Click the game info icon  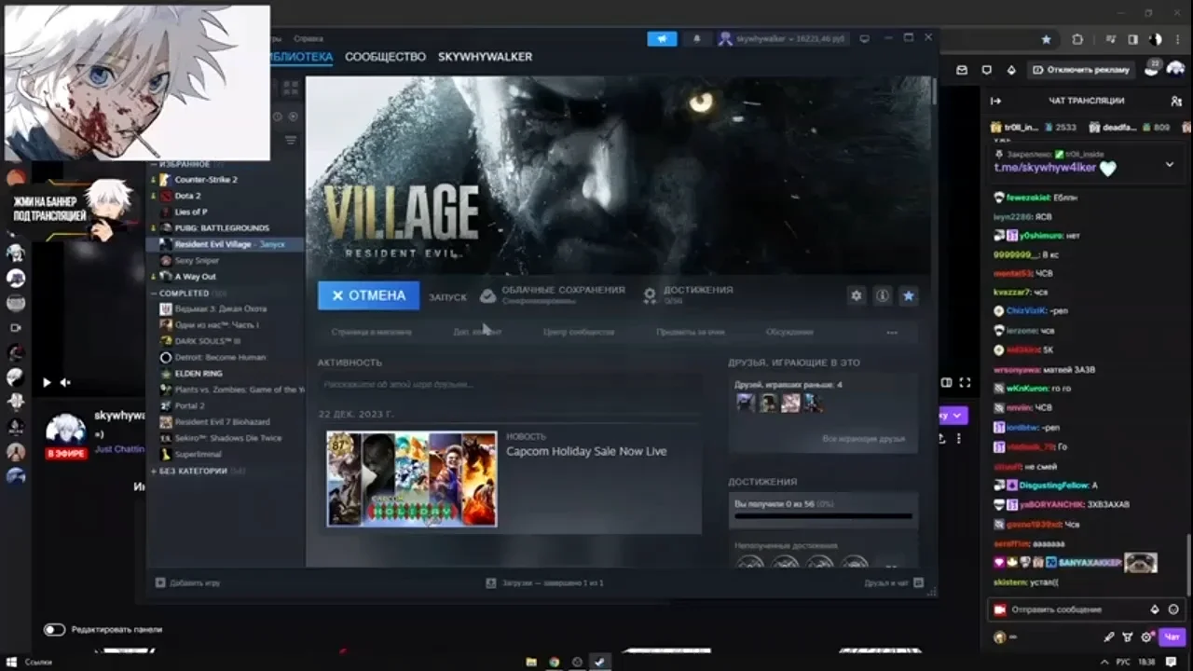click(882, 295)
